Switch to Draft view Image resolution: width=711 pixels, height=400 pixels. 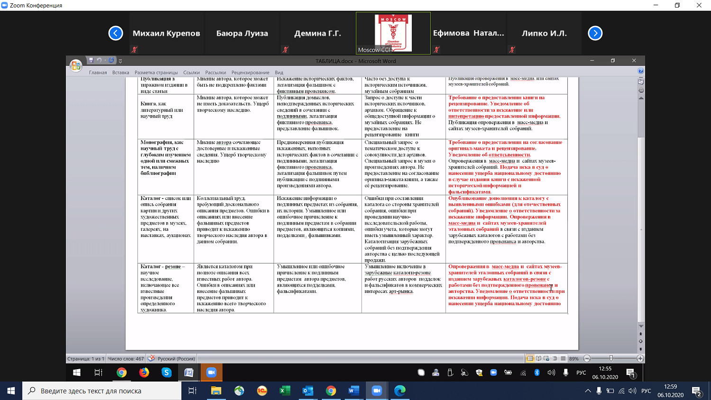pos(563,359)
